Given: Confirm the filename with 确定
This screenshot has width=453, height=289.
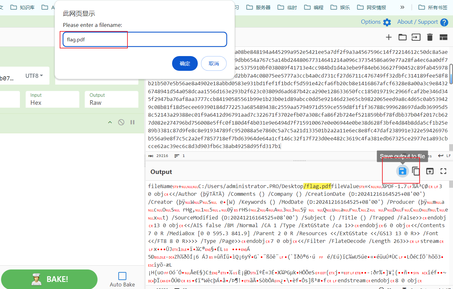Looking at the screenshot, I should (185, 63).
